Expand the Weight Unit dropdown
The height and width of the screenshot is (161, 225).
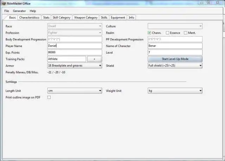(175, 91)
